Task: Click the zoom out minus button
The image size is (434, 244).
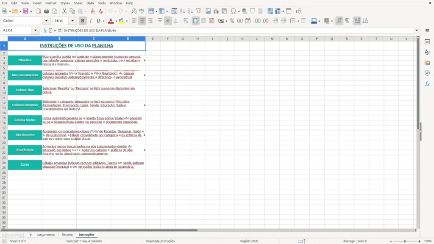Action: pyautogui.click(x=391, y=241)
